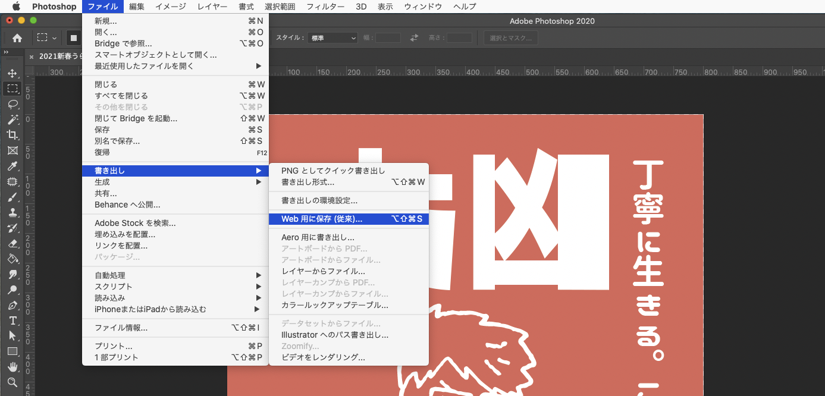
Task: Open 書き出しの環境設定...
Action: point(349,200)
